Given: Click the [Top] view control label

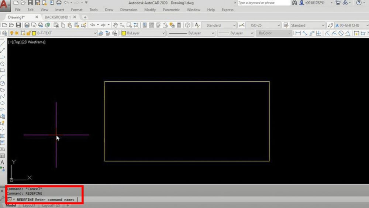Looking at the screenshot, I should coord(17,42).
